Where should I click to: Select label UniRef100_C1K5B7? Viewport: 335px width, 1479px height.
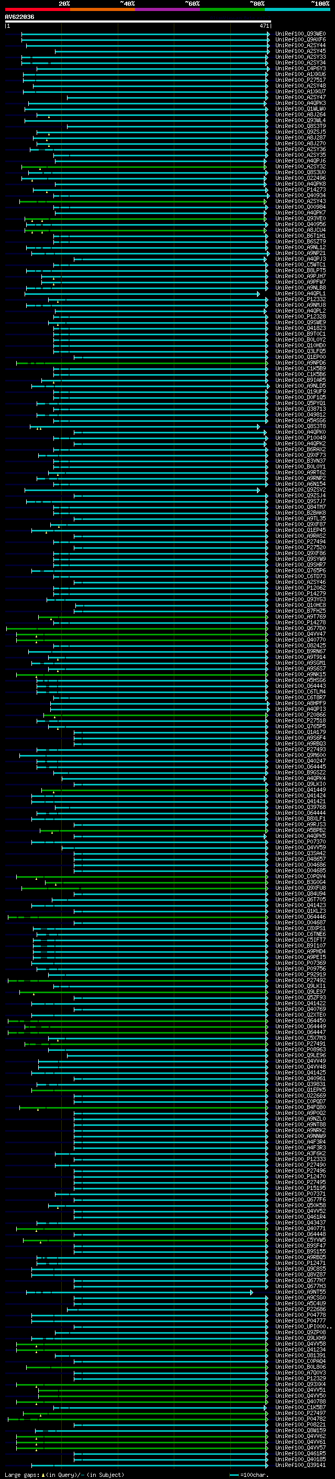(x=300, y=1408)
